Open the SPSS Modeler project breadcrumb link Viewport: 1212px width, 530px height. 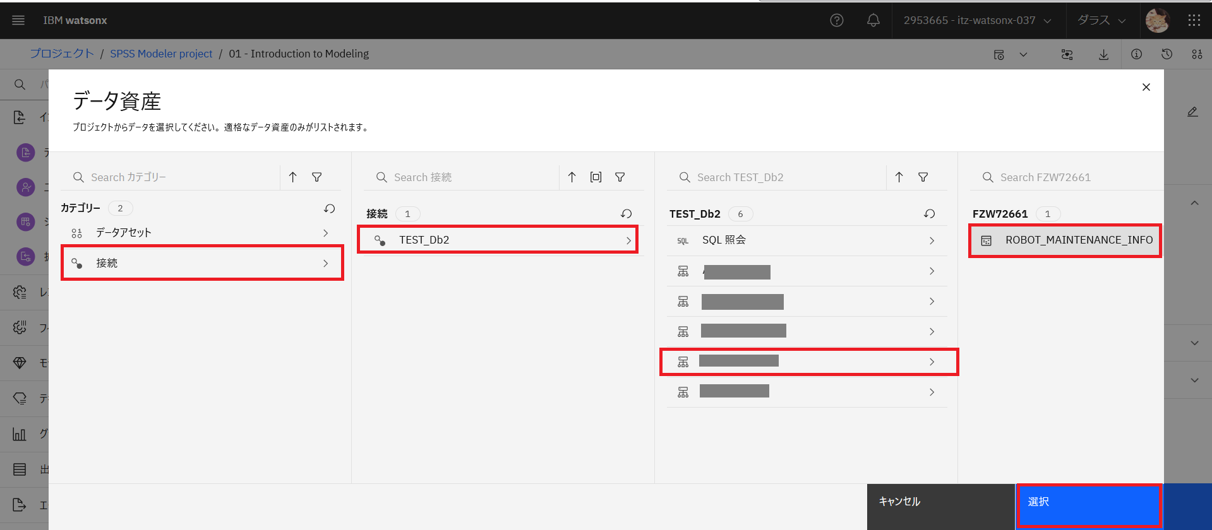[x=161, y=54]
